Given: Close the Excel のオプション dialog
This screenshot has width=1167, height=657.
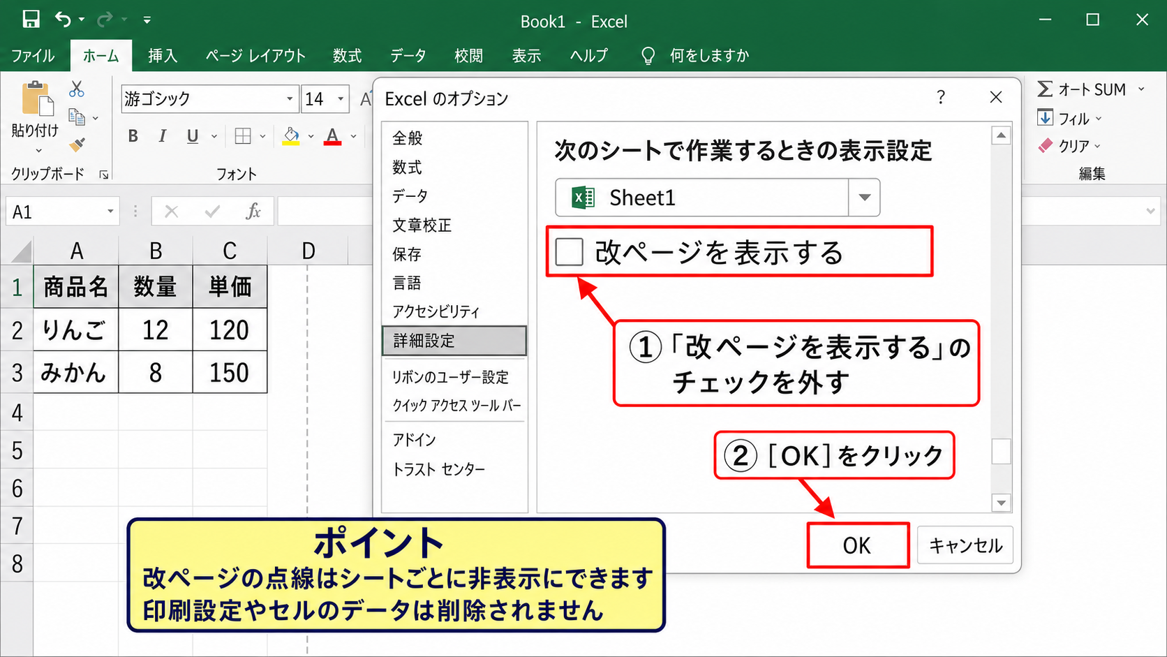Looking at the screenshot, I should pos(996,97).
